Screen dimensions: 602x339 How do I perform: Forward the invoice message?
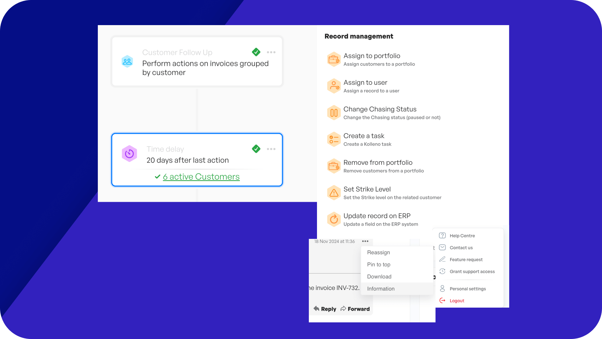pos(355,309)
